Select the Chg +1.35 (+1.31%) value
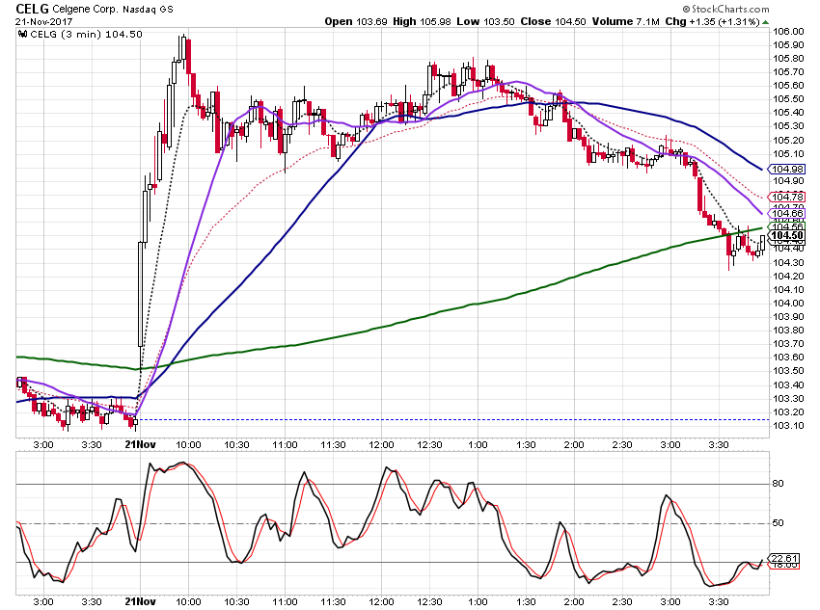820x610 pixels. pyautogui.click(x=712, y=21)
